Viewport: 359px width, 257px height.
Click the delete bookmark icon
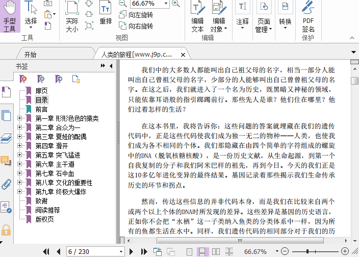click(23, 79)
